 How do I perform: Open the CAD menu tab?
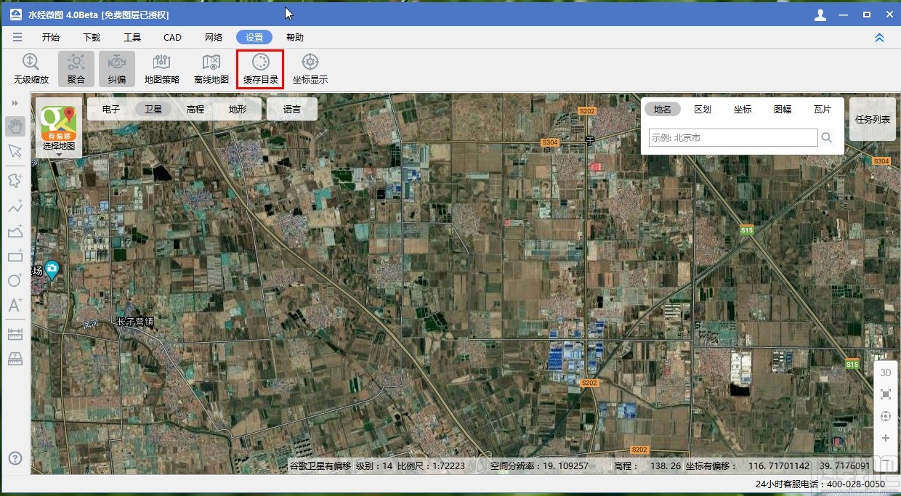pos(172,38)
